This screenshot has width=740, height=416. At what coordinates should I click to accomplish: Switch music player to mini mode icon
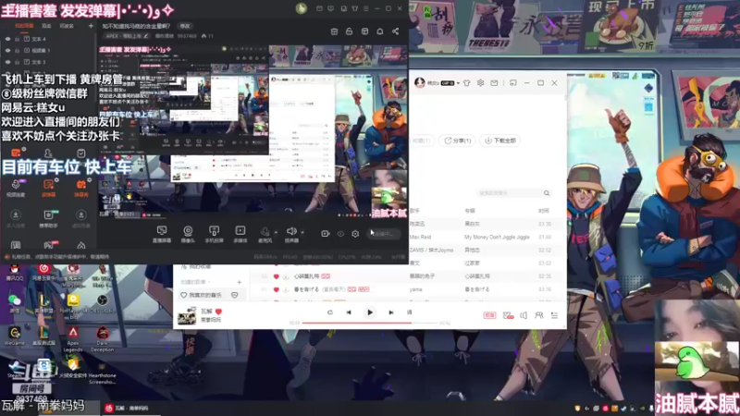coord(513,83)
